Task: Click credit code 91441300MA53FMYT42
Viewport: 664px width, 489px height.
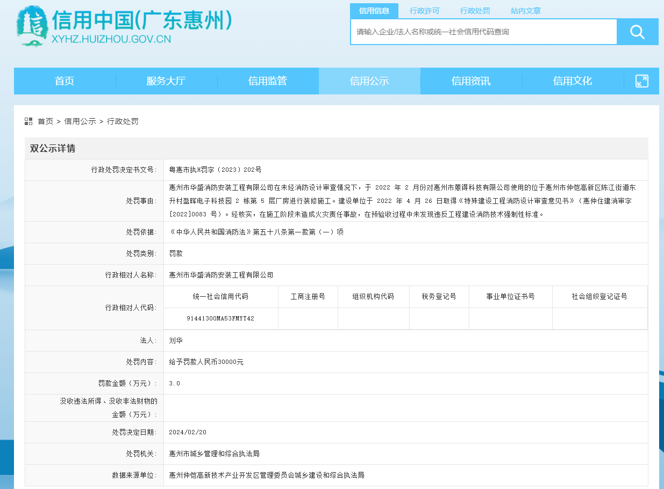Action: (x=220, y=318)
